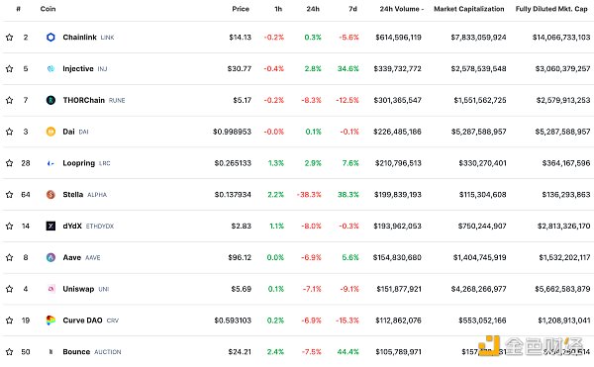
Task: Click the Dai coin logo icon
Action: pos(50,132)
